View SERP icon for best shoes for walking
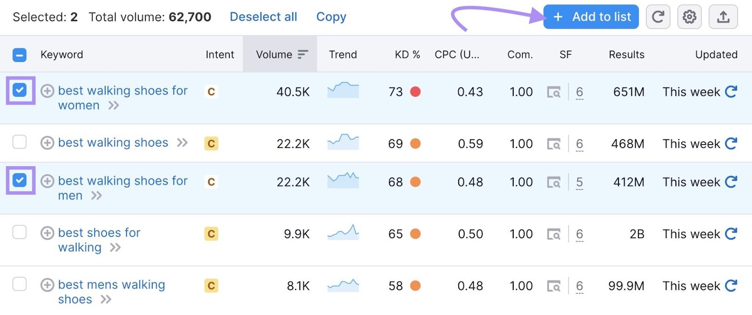Screen dimensions: 752x315 pos(554,234)
